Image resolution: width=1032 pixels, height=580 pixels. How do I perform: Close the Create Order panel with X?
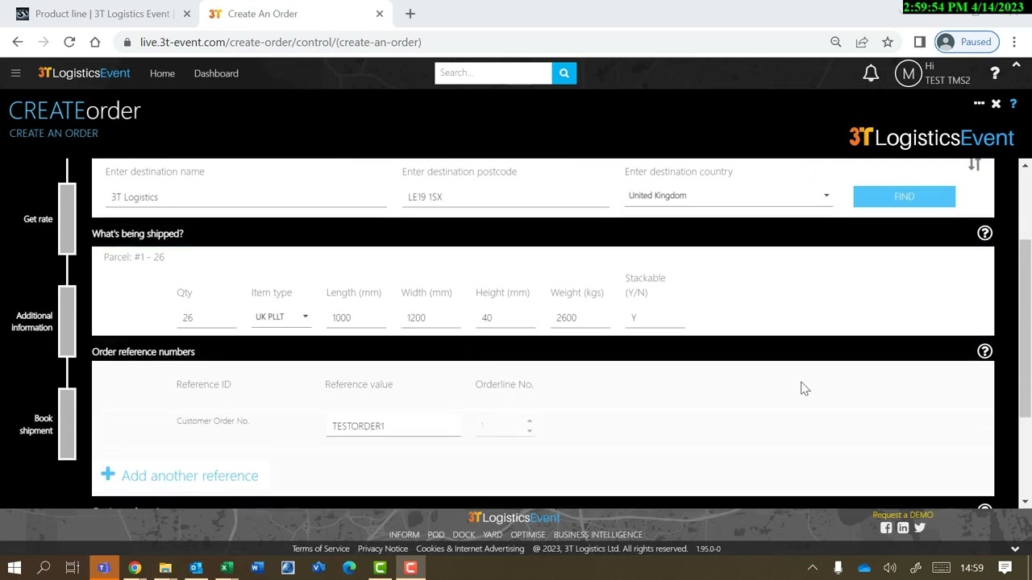point(997,104)
